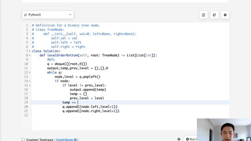Collapse the class Solution fold arrow
The image size is (251, 141).
(30, 51)
